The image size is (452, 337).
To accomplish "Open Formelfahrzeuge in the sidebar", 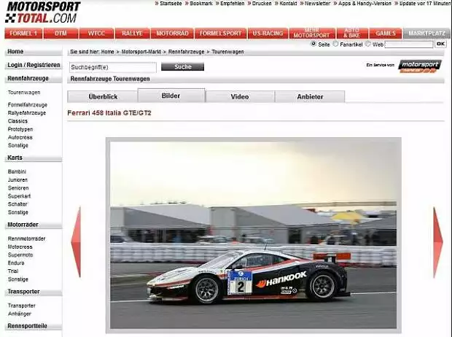I will [28, 105].
